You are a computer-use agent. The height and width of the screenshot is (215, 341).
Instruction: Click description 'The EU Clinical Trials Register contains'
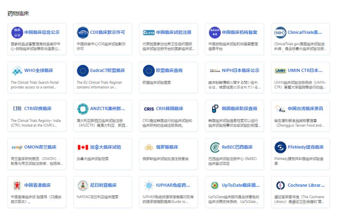(x=99, y=85)
